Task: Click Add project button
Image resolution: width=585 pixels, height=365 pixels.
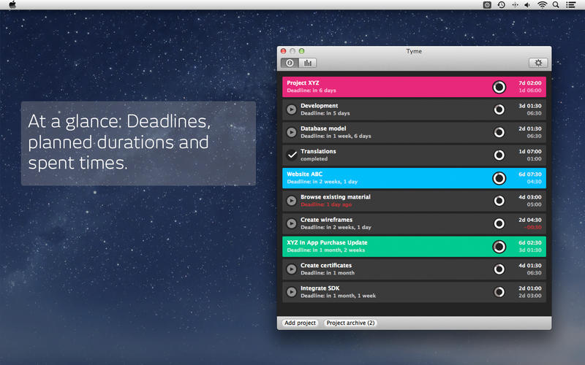Action: click(300, 323)
